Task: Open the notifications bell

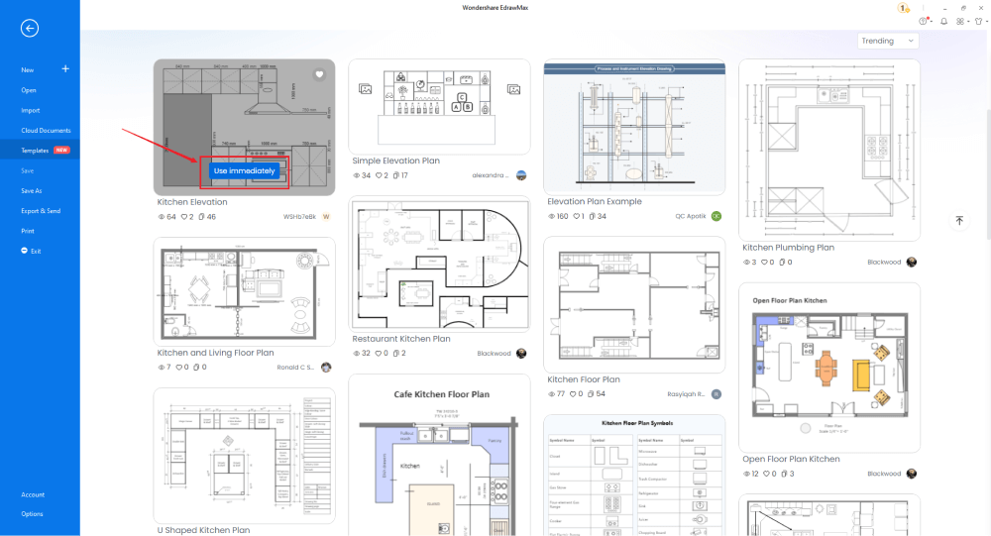Action: pyautogui.click(x=943, y=21)
